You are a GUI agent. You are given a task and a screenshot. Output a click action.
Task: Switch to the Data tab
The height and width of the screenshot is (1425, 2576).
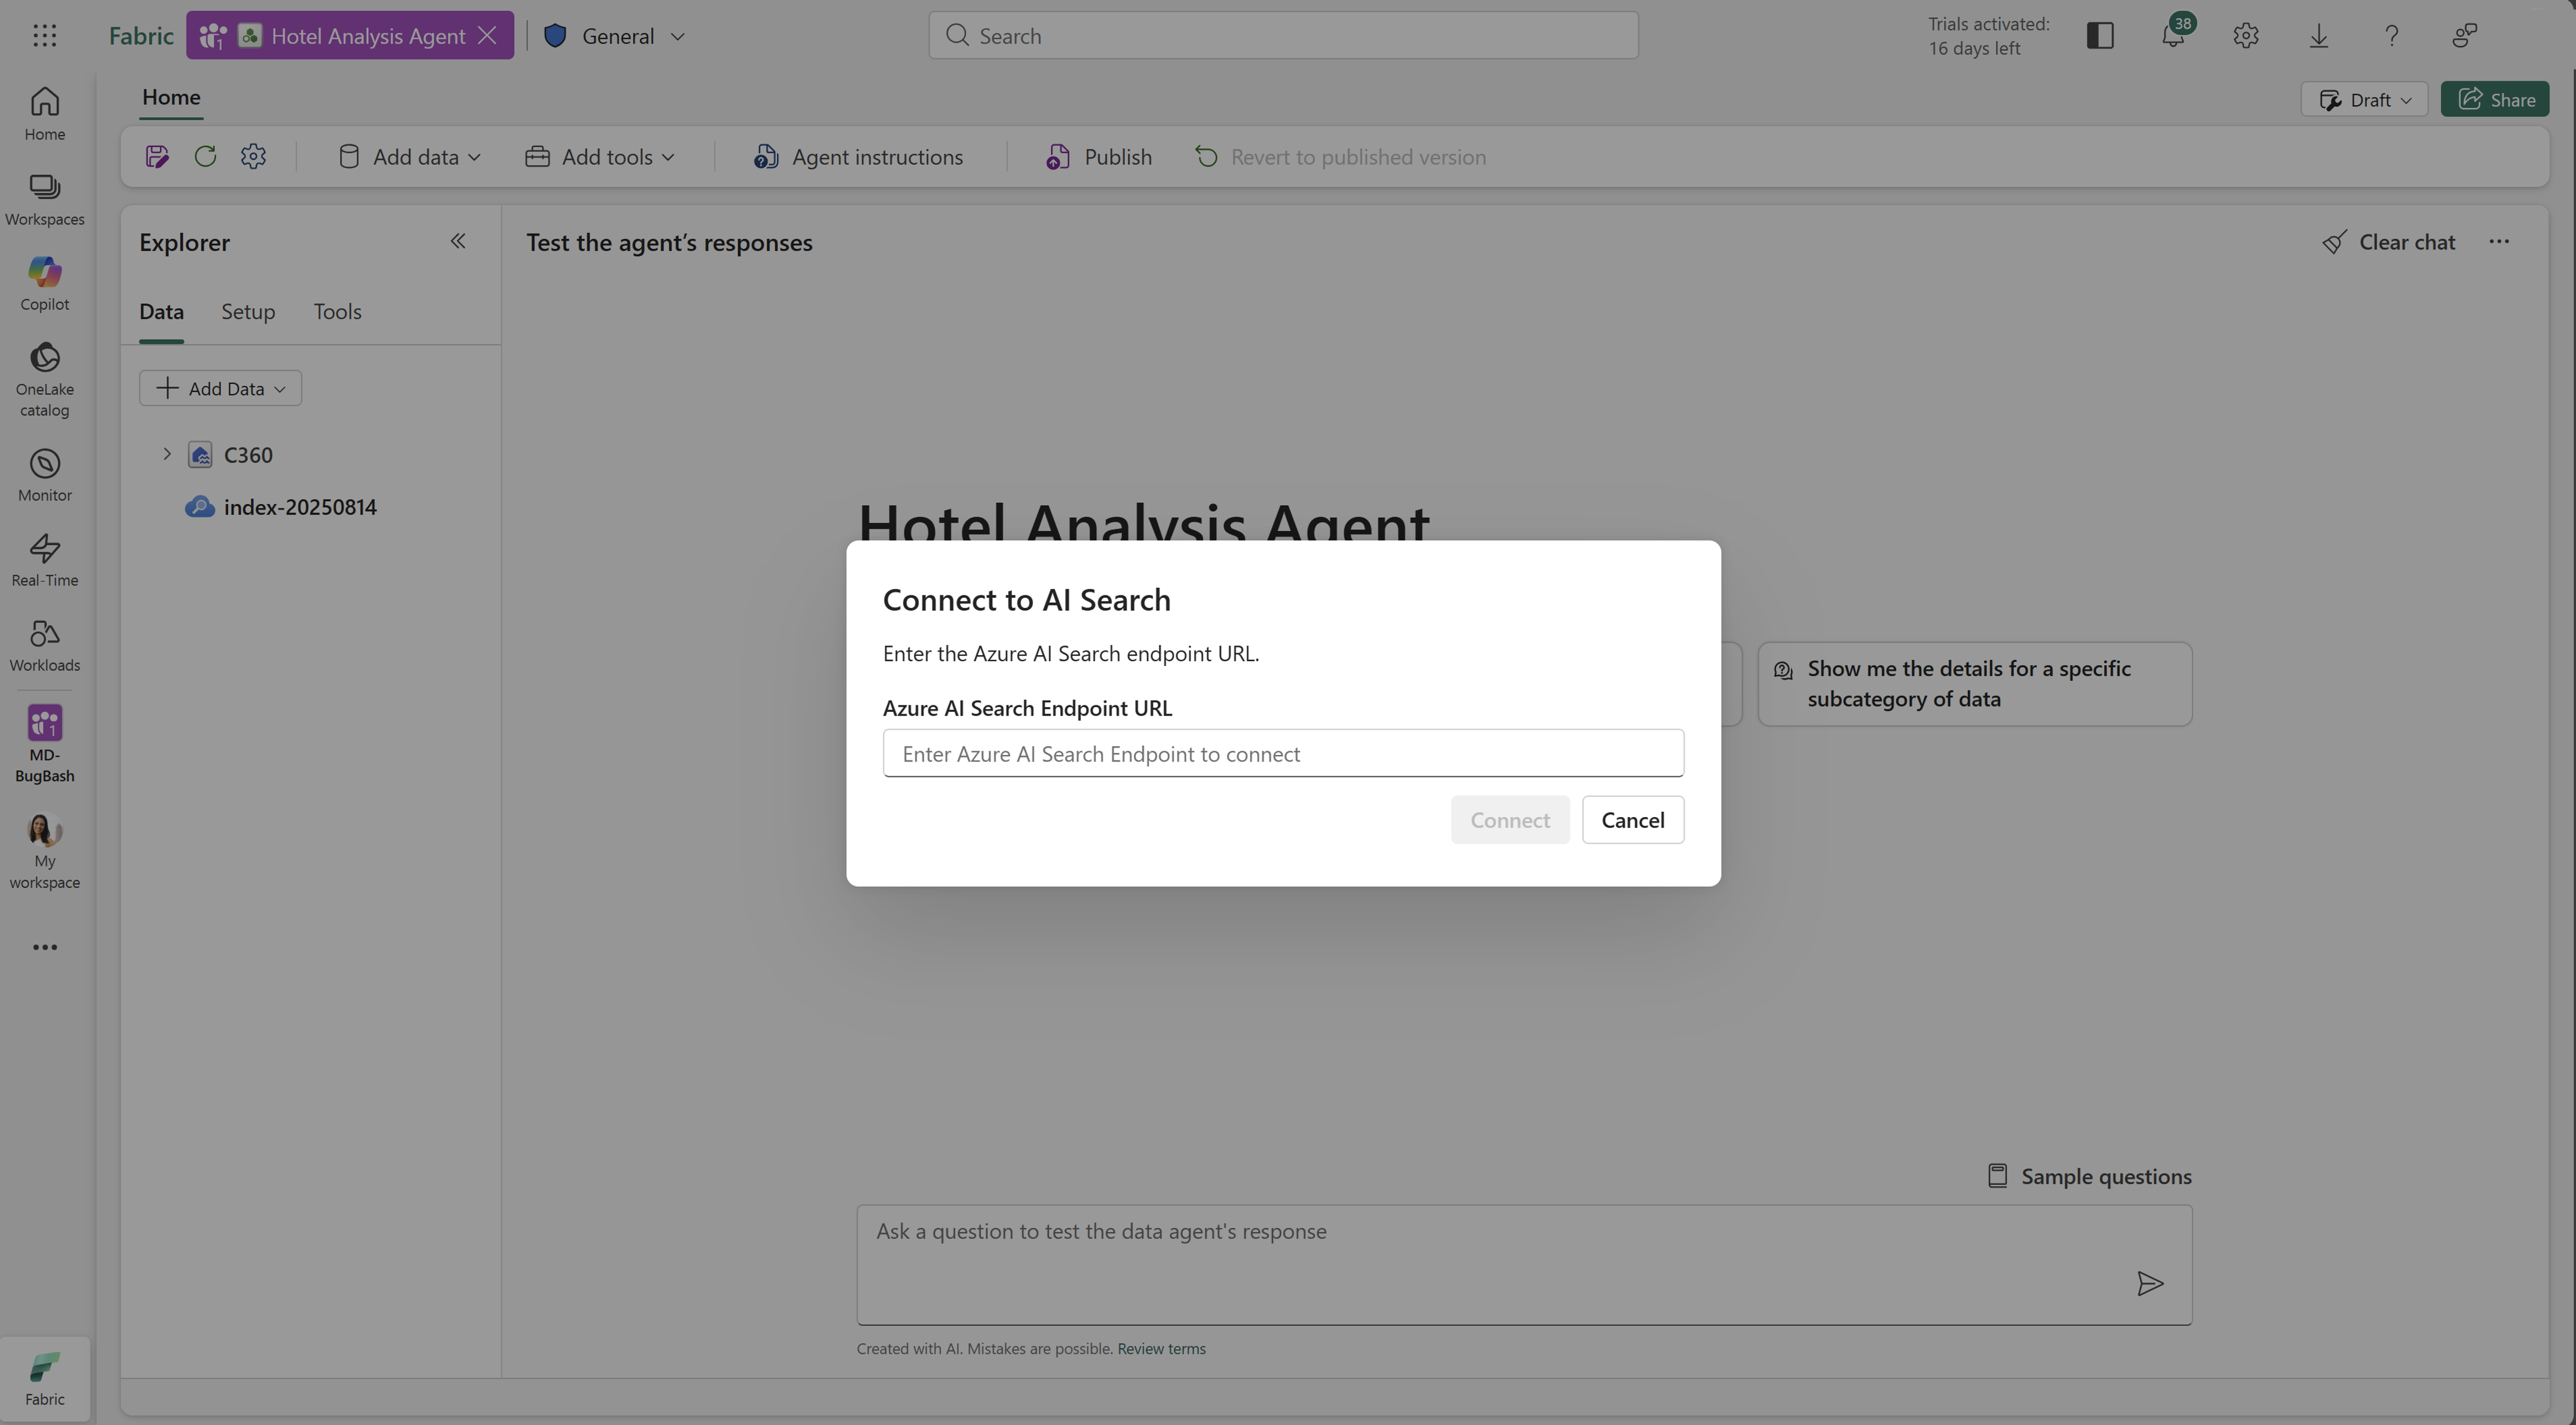[x=161, y=311]
